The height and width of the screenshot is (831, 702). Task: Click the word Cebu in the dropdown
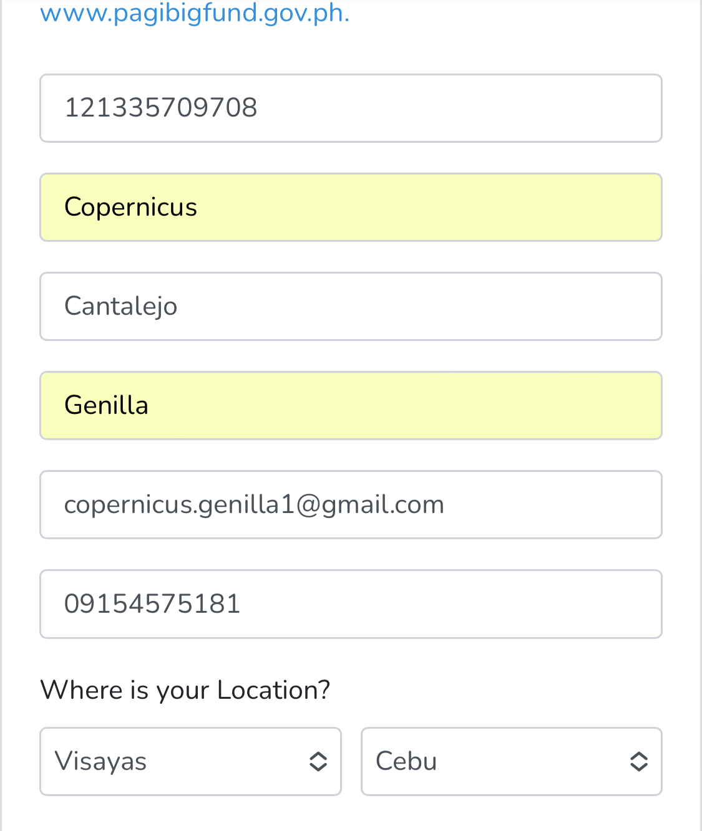coord(406,761)
